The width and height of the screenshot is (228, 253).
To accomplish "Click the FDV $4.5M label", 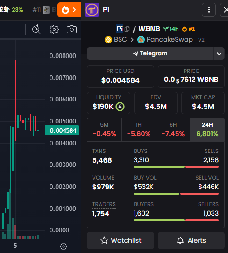I will 156,97.
